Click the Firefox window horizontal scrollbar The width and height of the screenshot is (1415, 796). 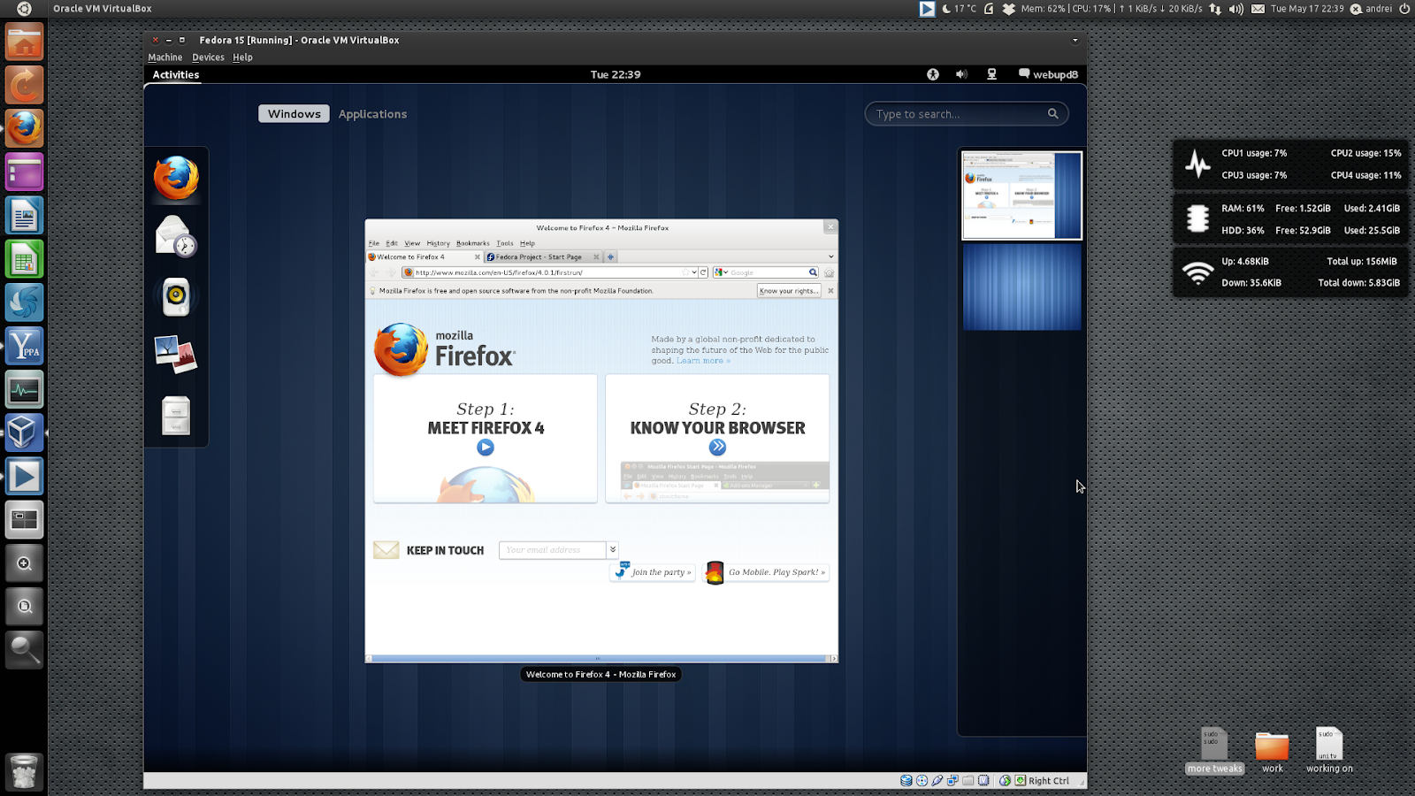point(601,658)
